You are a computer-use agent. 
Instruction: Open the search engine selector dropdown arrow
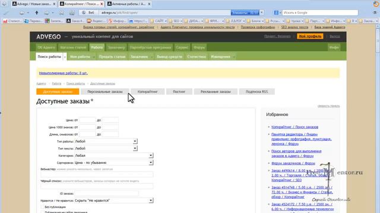click(280, 12)
